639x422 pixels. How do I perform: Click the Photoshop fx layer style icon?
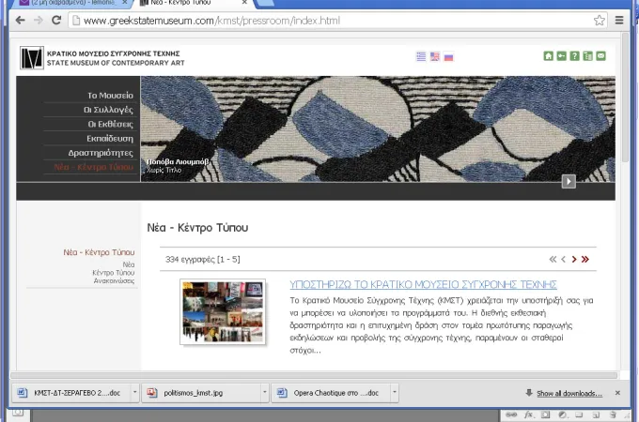click(528, 414)
